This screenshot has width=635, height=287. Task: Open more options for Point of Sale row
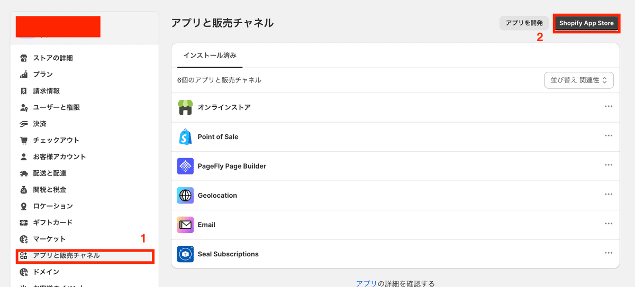click(609, 136)
